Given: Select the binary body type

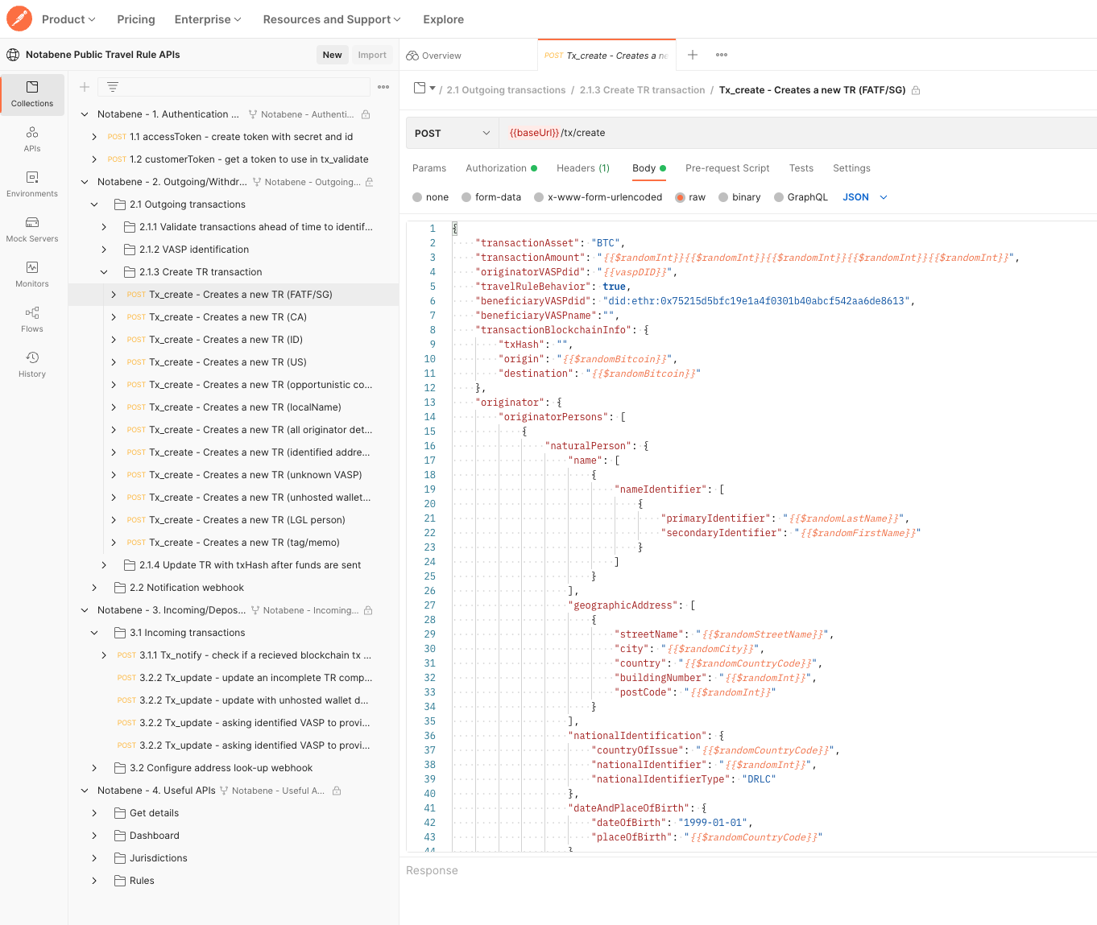Looking at the screenshot, I should (x=723, y=197).
